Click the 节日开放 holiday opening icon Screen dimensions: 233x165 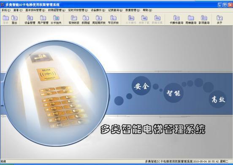113,19
